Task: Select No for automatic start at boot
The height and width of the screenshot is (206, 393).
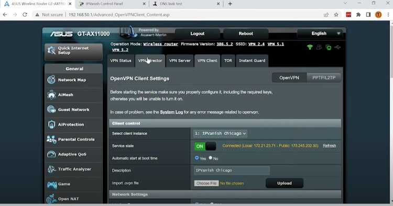Action: click(x=211, y=158)
